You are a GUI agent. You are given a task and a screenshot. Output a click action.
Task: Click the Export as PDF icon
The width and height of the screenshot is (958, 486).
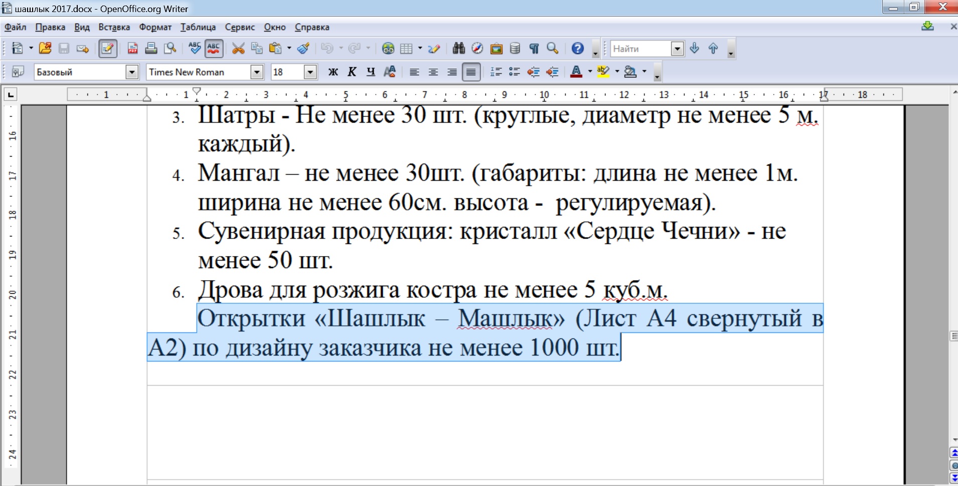coord(132,48)
